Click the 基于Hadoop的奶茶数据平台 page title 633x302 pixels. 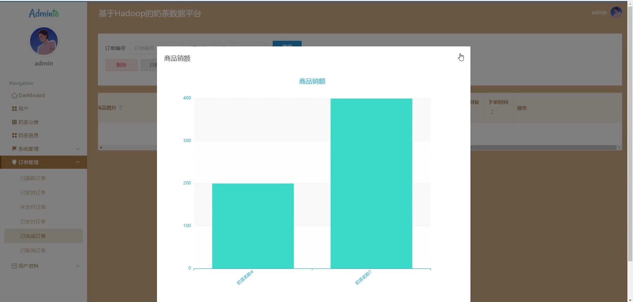[x=150, y=13]
